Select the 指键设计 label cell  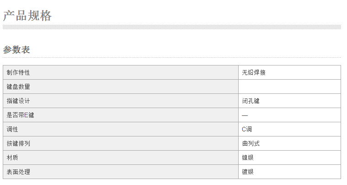pyautogui.click(x=121, y=101)
